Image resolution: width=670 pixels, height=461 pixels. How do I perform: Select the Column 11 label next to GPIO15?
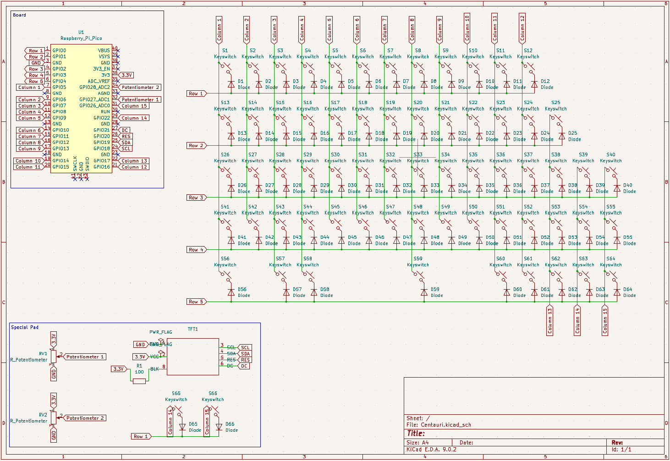[29, 167]
